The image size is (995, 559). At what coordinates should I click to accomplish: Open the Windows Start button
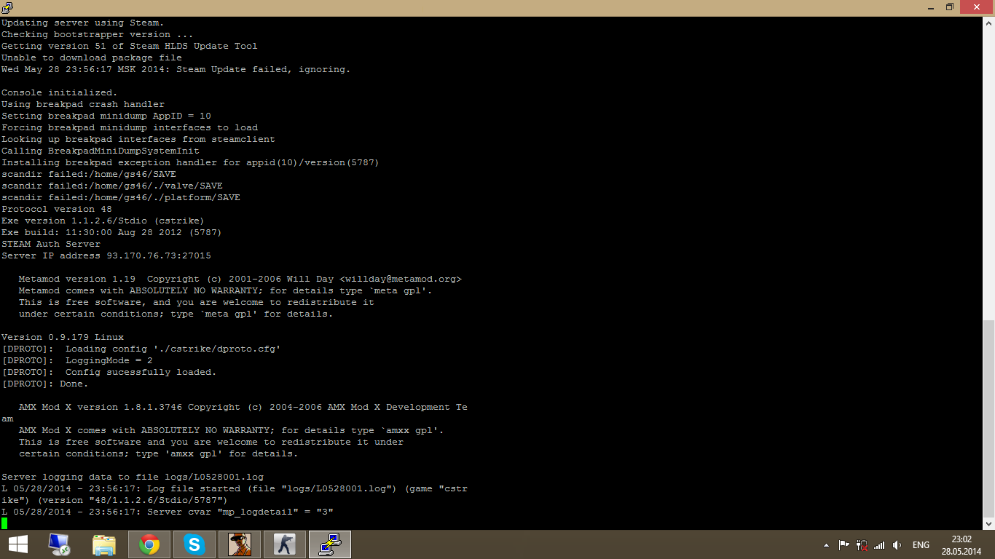[x=18, y=544]
